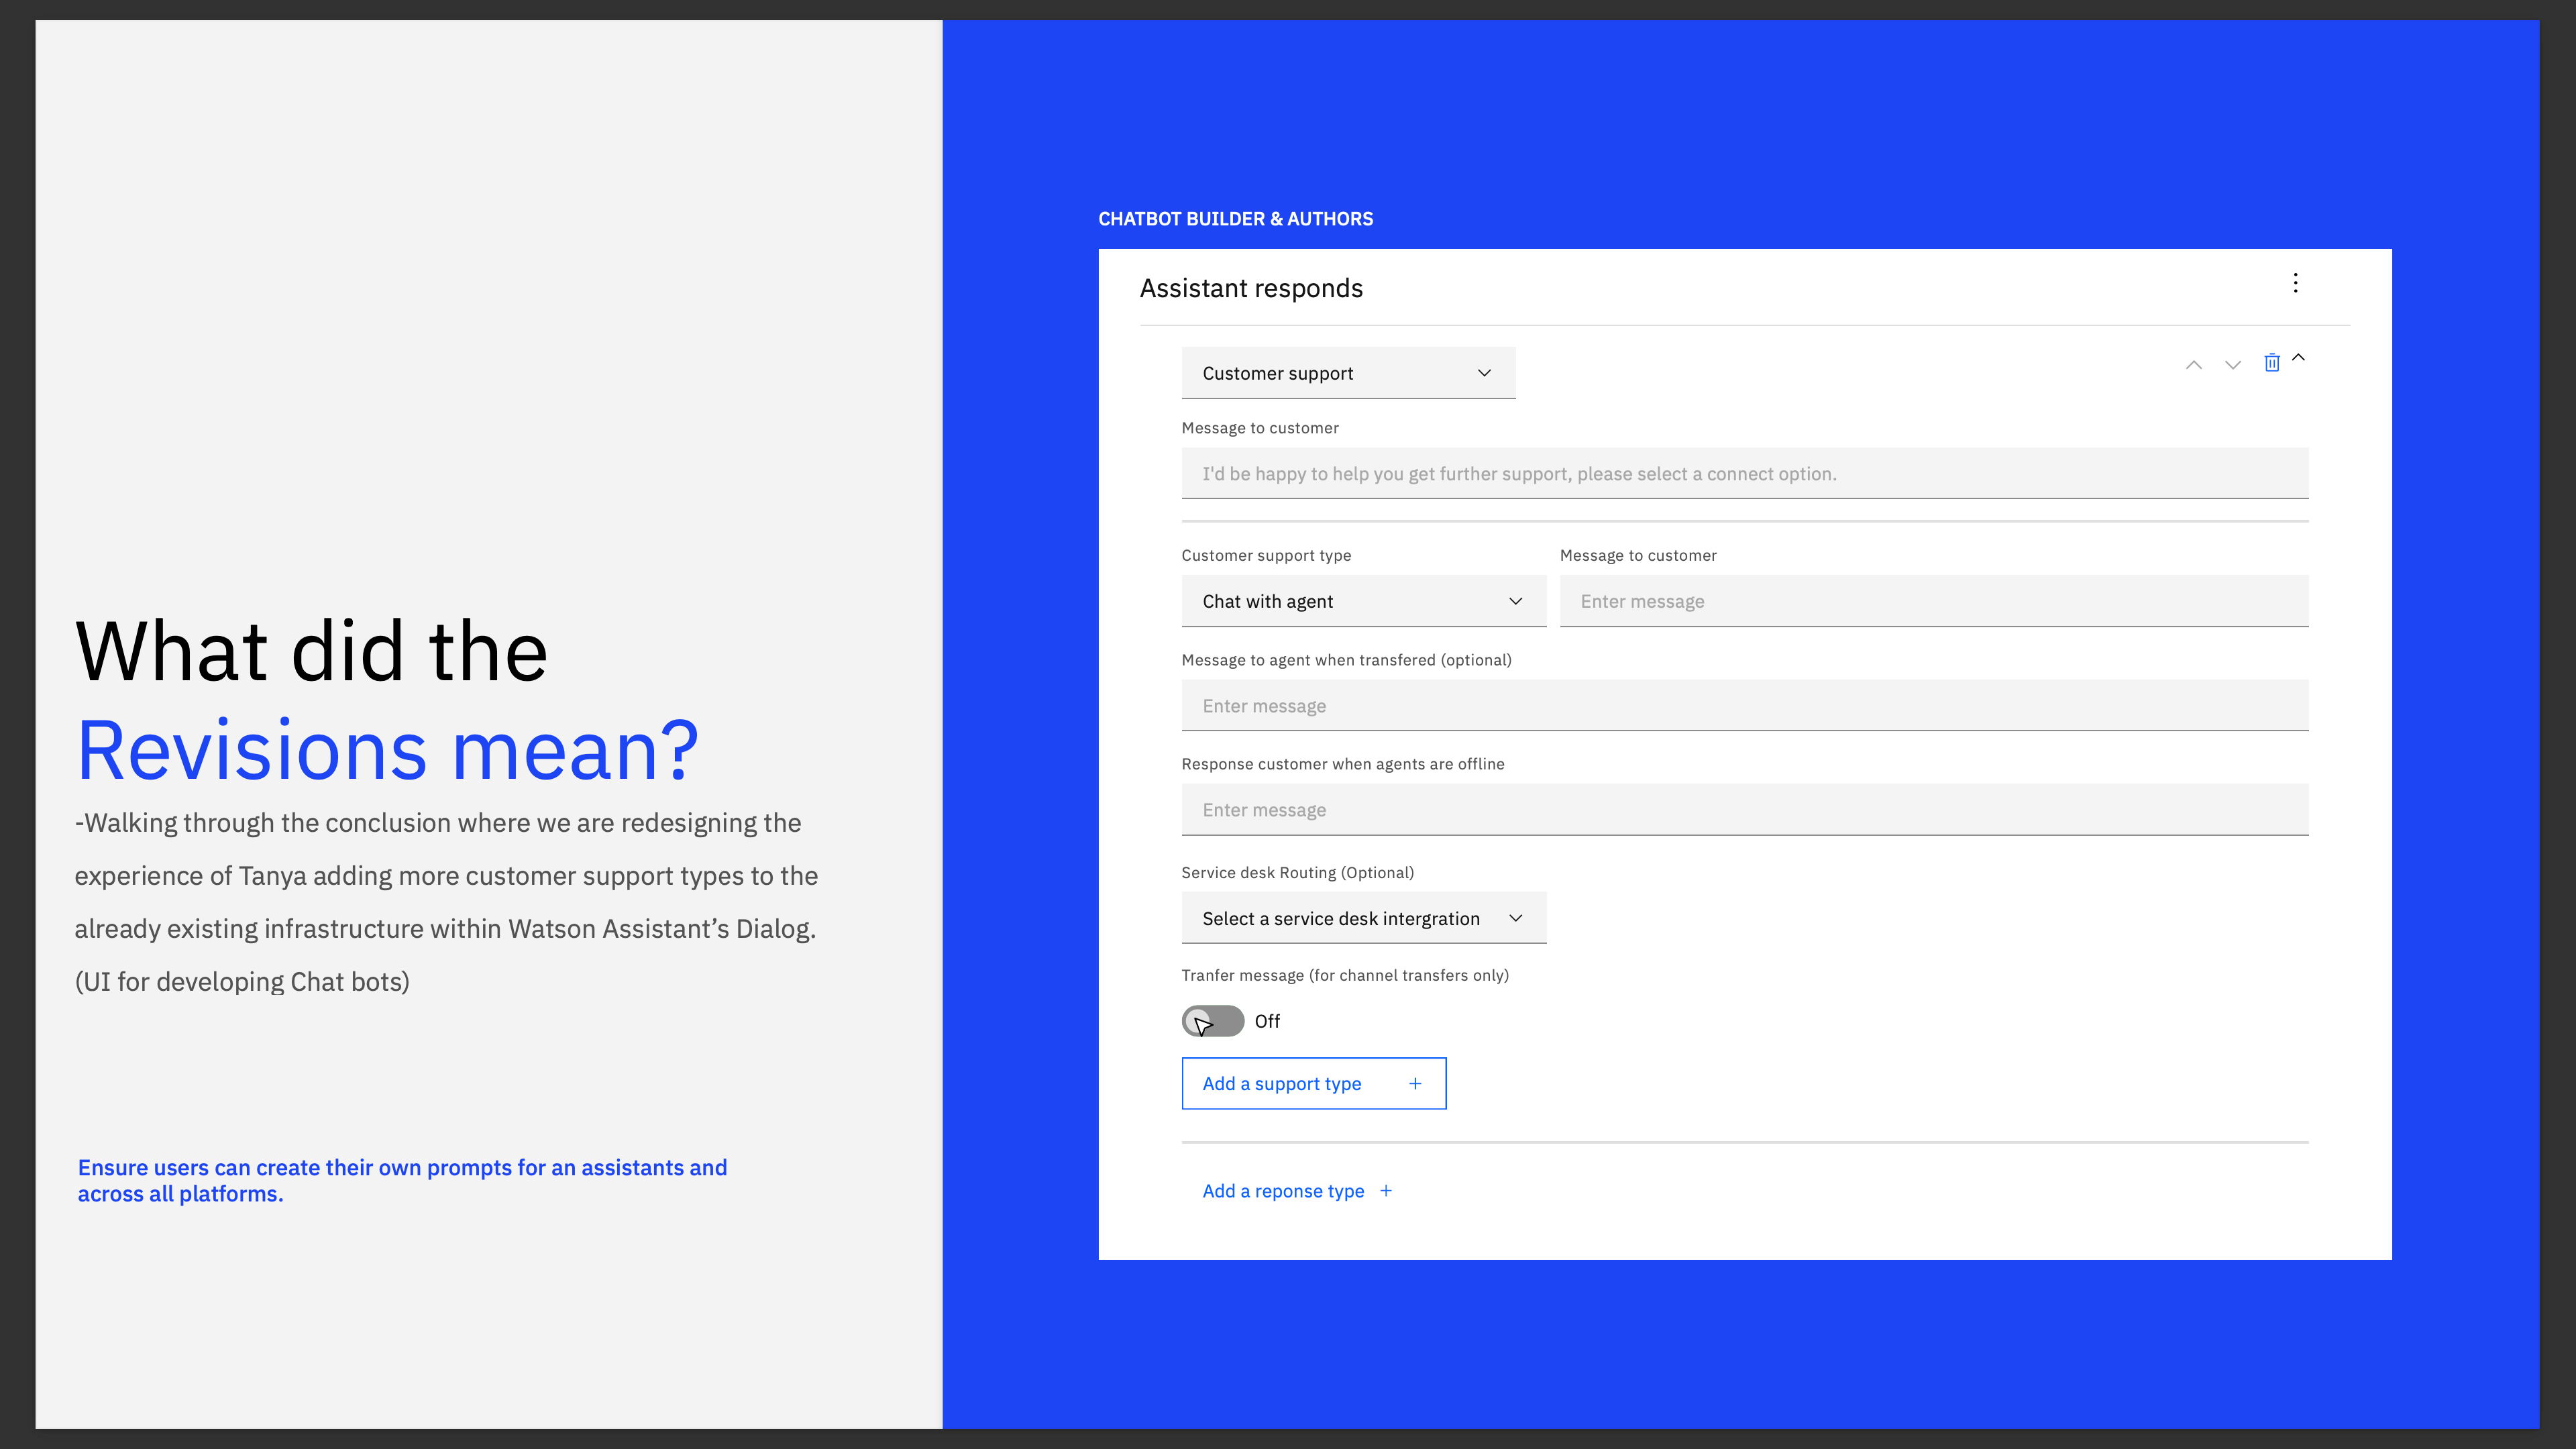Click the Revisions mean? blue heading
This screenshot has width=2576, height=1449.
click(388, 750)
